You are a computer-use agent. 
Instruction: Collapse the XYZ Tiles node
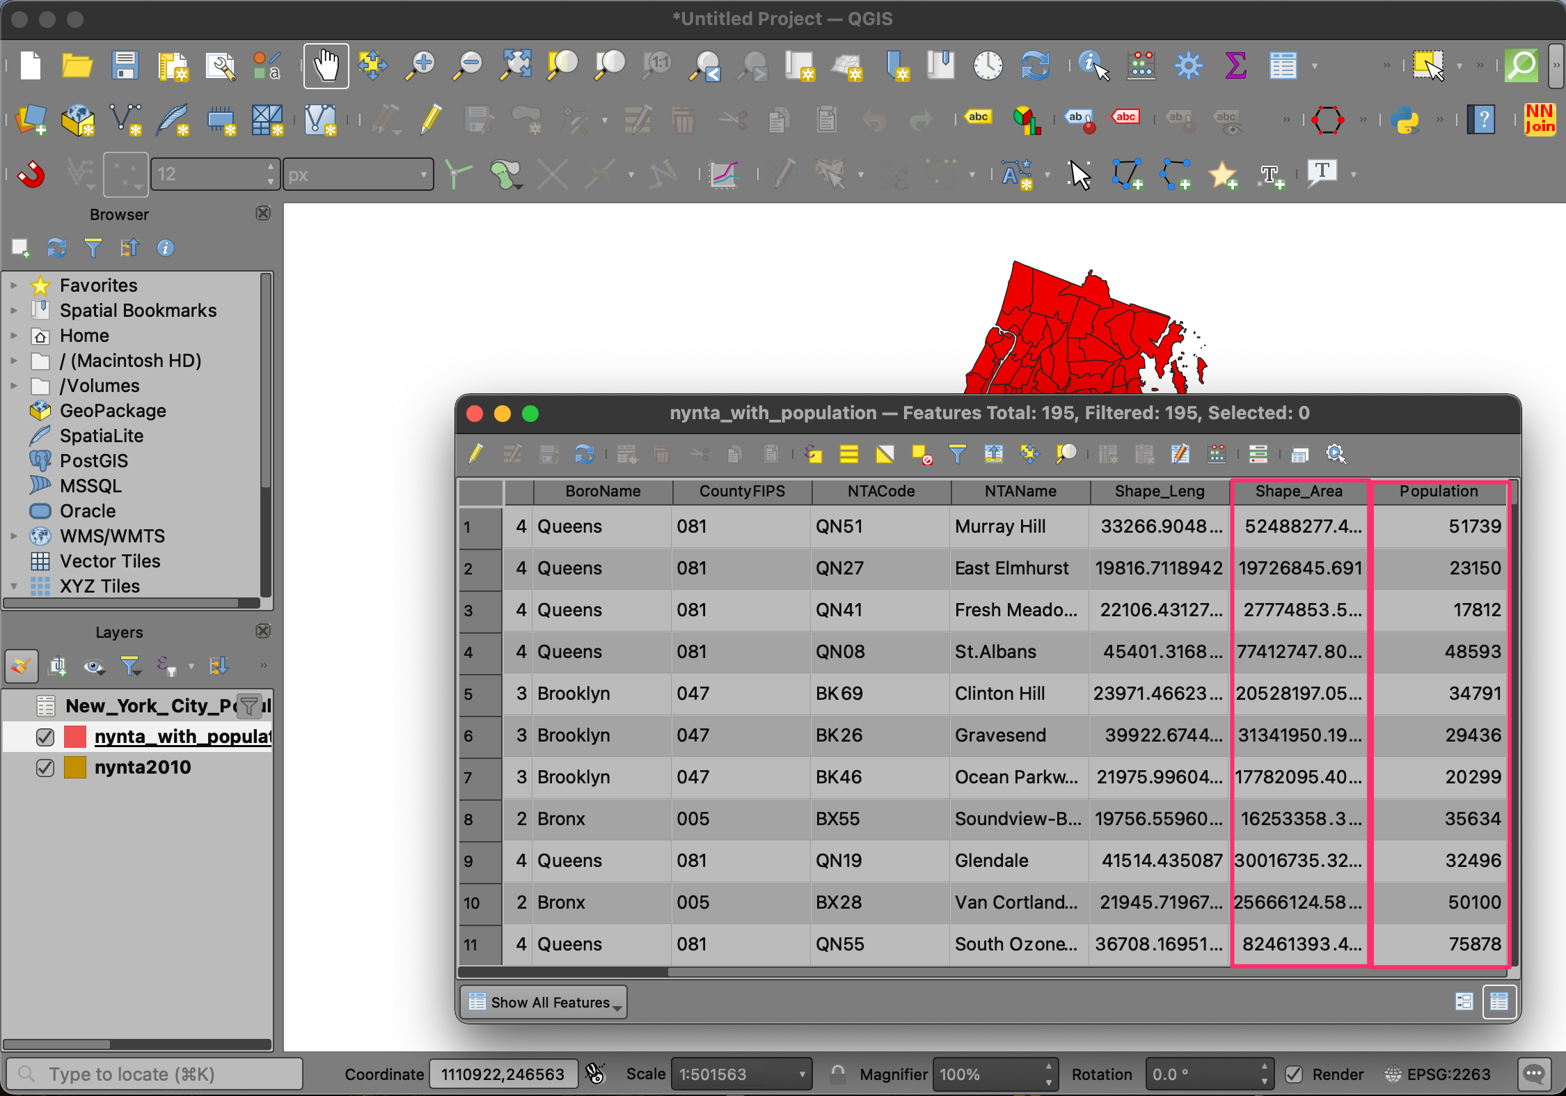(13, 586)
